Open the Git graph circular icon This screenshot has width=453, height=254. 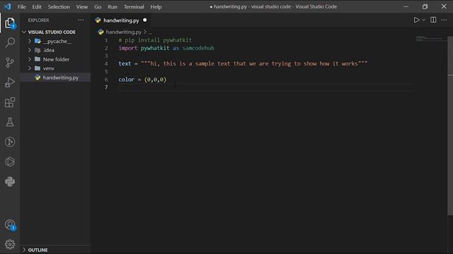10,142
